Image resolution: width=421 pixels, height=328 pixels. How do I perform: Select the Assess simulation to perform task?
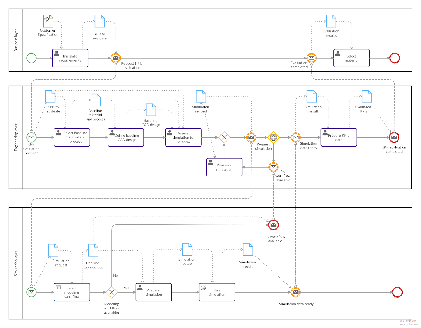[183, 137]
